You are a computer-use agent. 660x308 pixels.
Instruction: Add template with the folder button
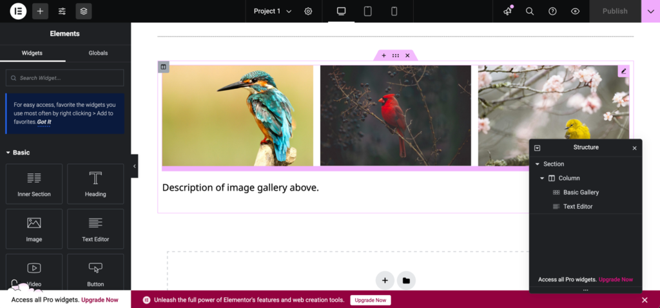click(406, 280)
